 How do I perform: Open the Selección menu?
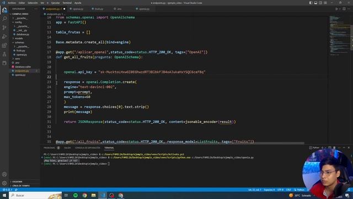(33, 3)
